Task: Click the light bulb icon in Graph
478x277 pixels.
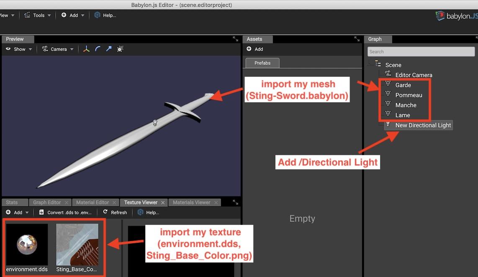Action: tap(388, 124)
